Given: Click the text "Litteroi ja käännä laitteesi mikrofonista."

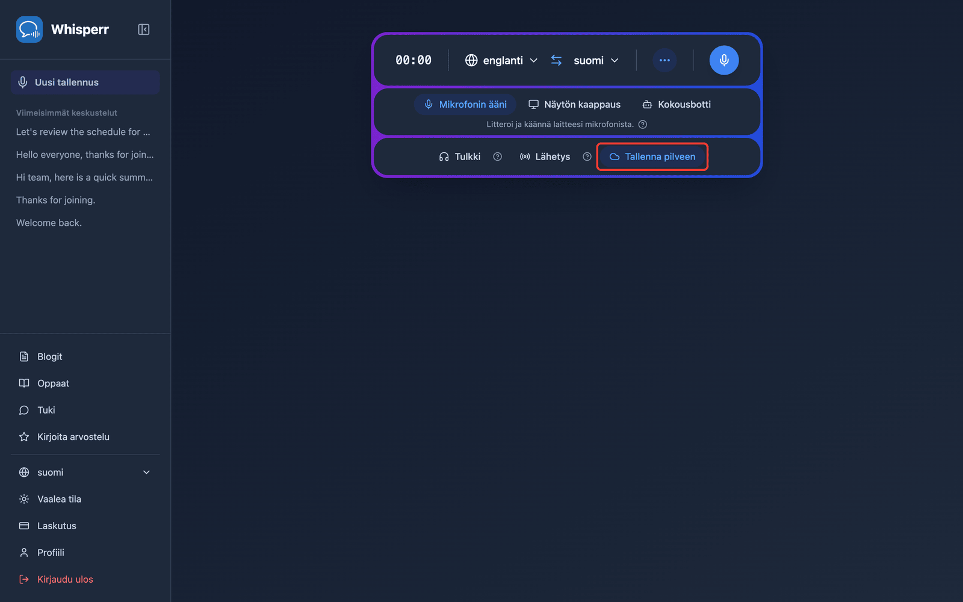Looking at the screenshot, I should click(x=560, y=125).
